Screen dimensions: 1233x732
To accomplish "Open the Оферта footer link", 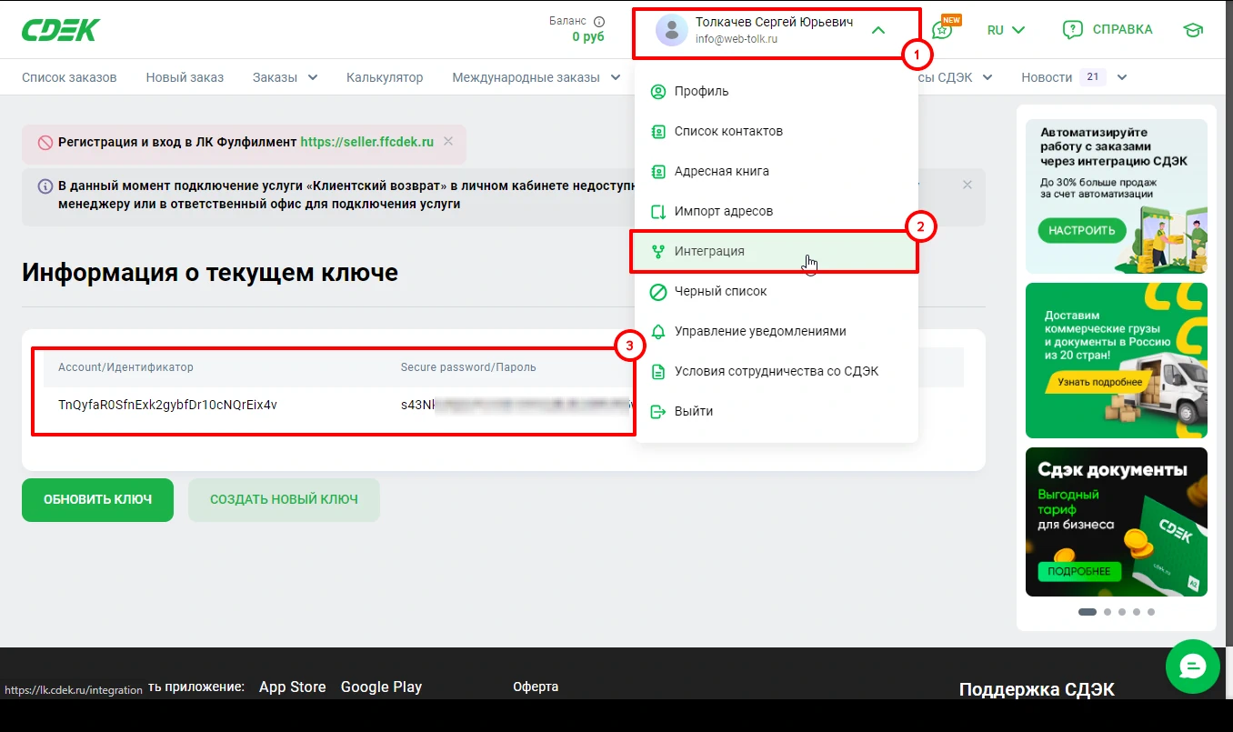I will (536, 687).
